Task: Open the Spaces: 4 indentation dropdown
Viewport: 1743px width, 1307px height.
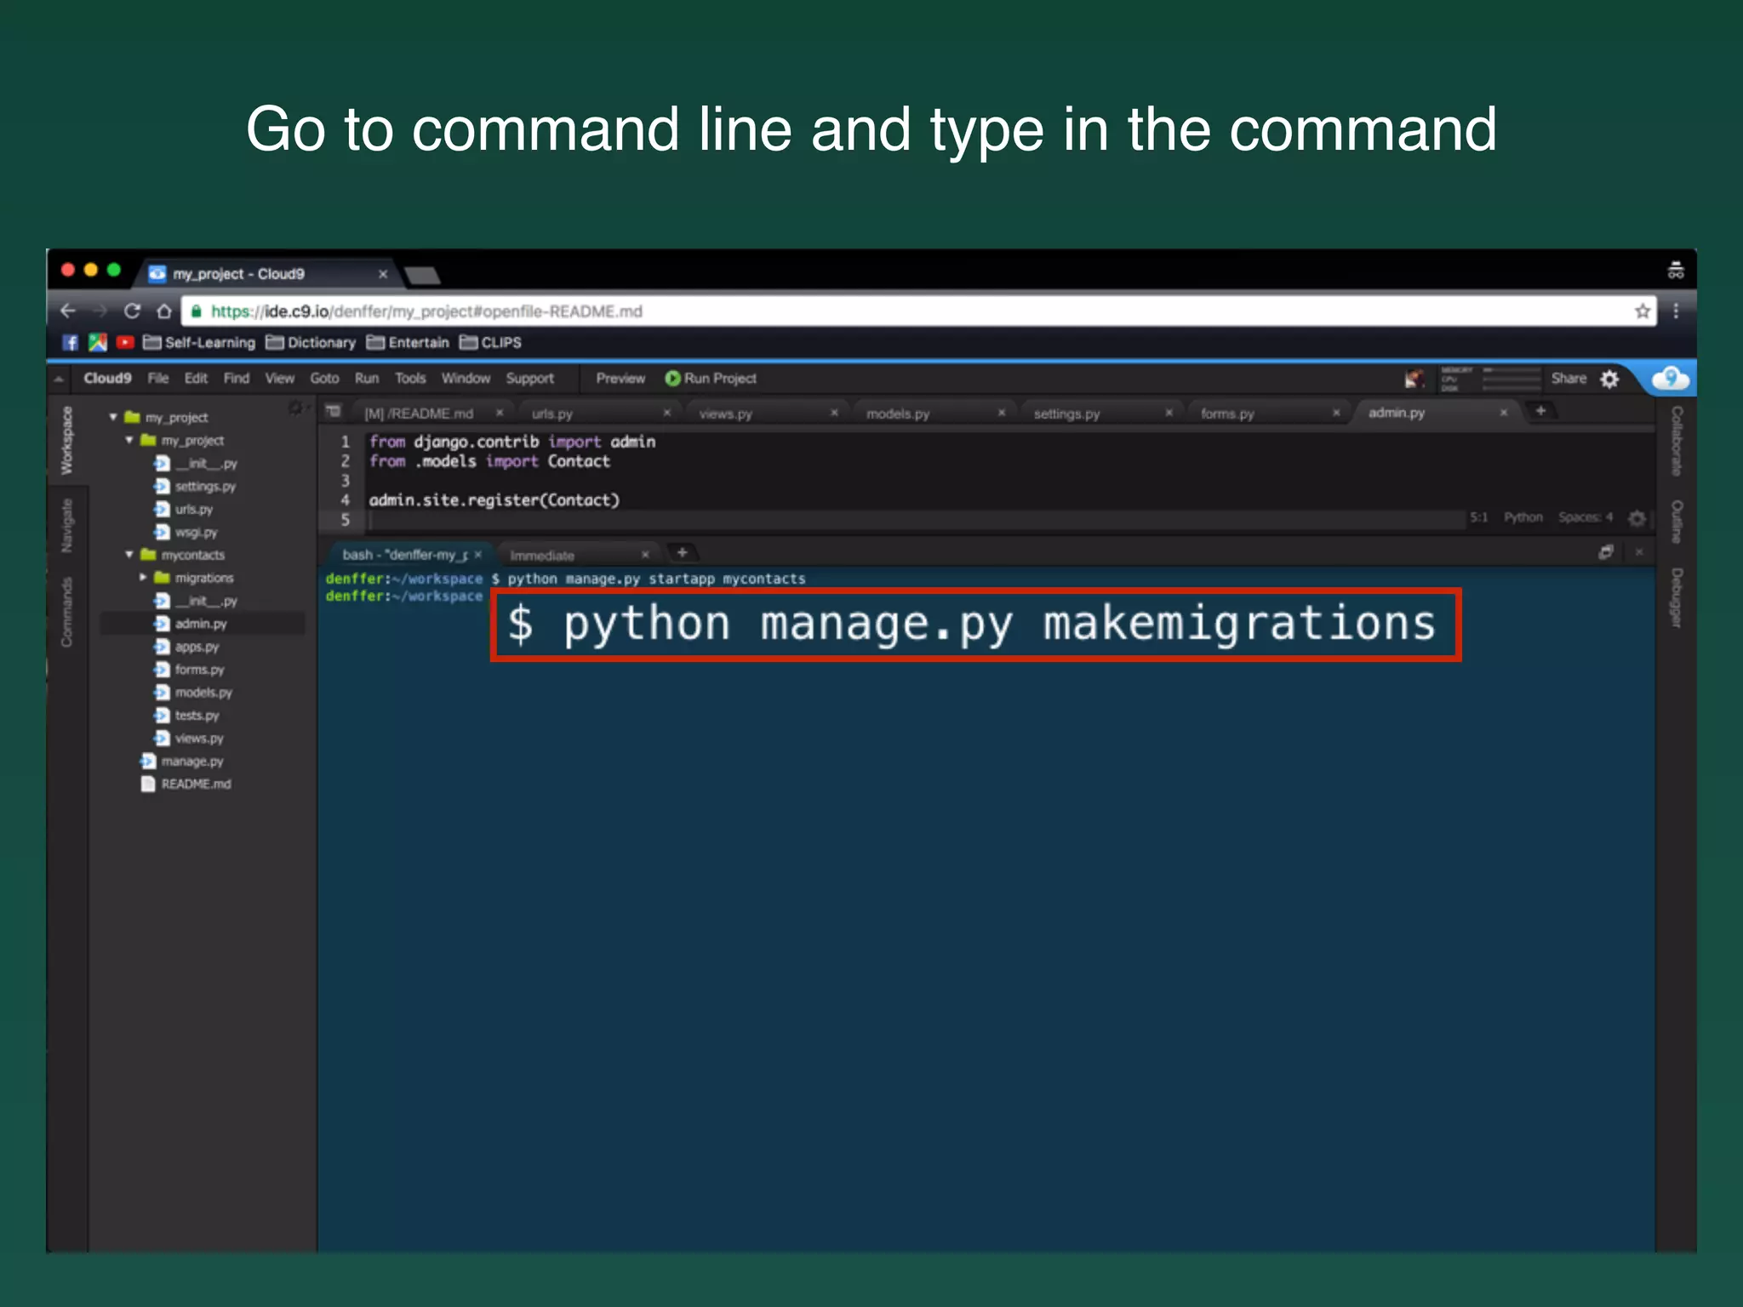Action: [x=1585, y=517]
